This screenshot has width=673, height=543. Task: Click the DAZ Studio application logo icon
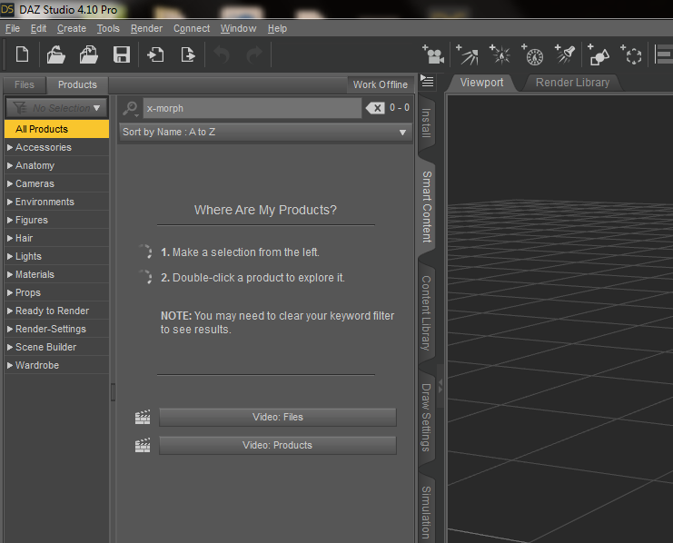coord(7,9)
